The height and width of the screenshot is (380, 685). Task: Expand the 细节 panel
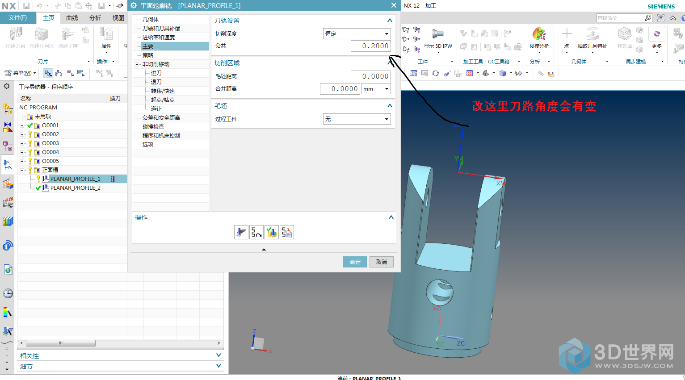(219, 366)
